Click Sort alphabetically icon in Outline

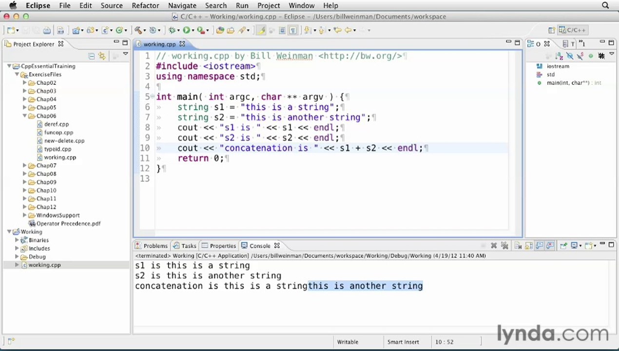[x=559, y=56]
